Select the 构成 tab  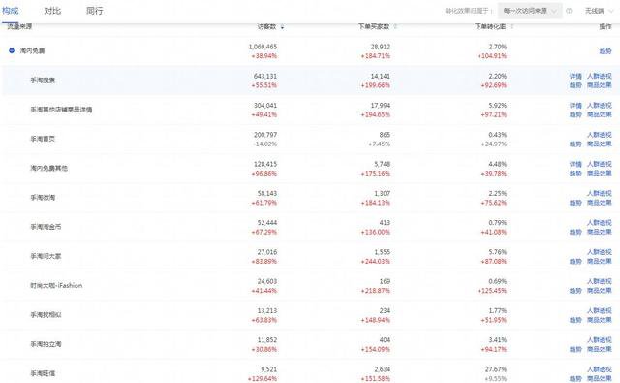point(10,11)
